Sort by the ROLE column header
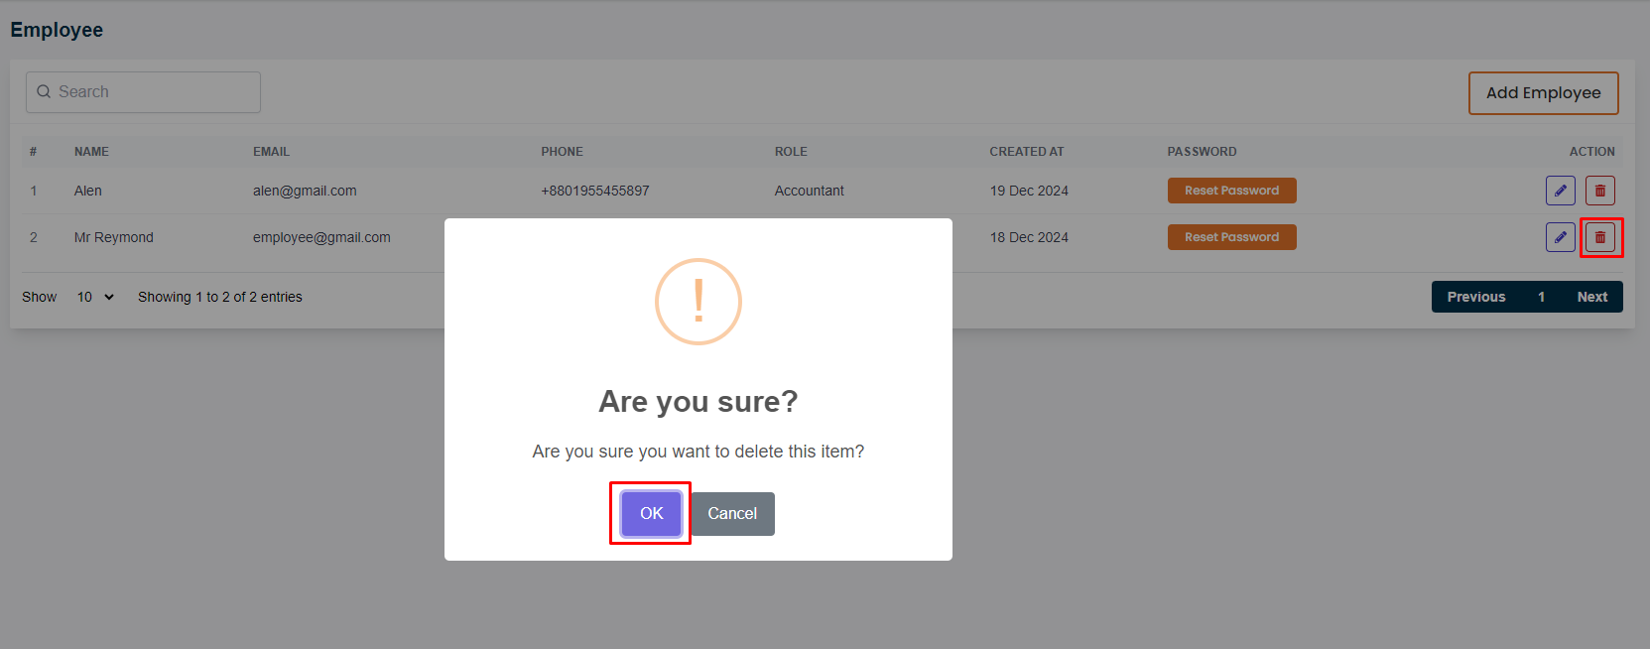 click(791, 152)
